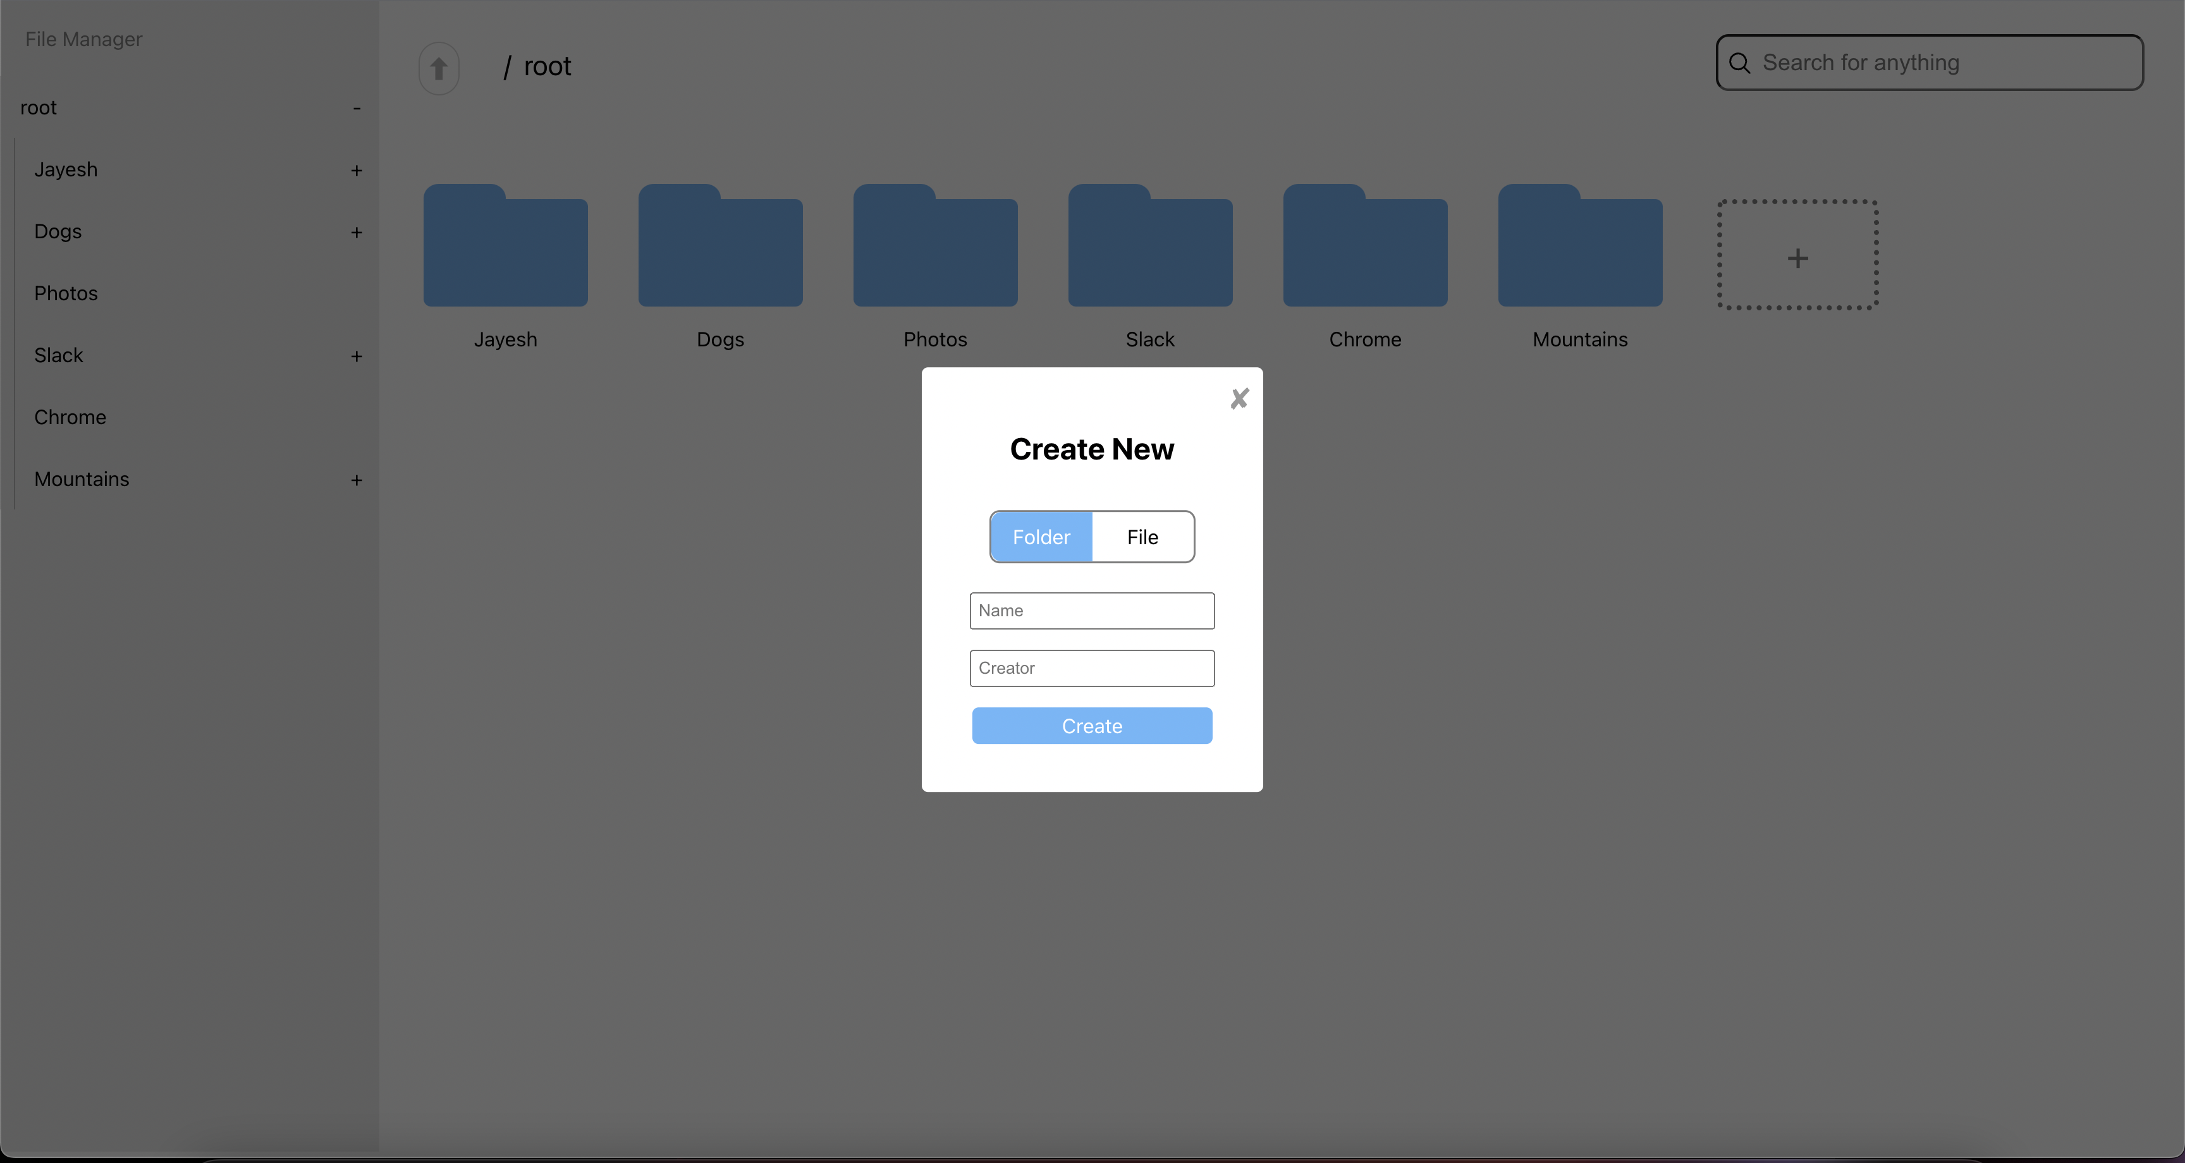Screen dimensions: 2185x1163
Task: Click into the Name input field
Action: (1092, 611)
